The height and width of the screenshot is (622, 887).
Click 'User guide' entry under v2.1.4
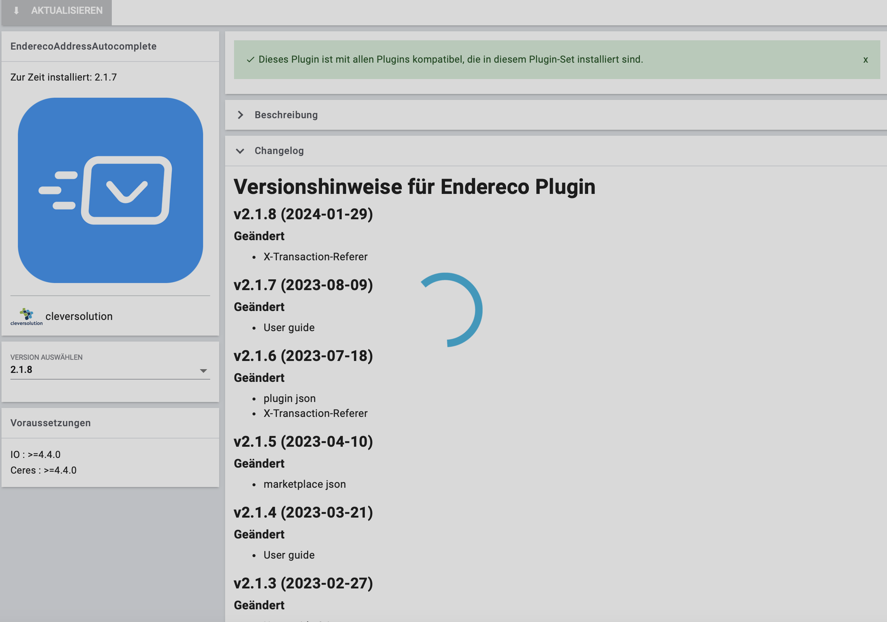click(289, 555)
